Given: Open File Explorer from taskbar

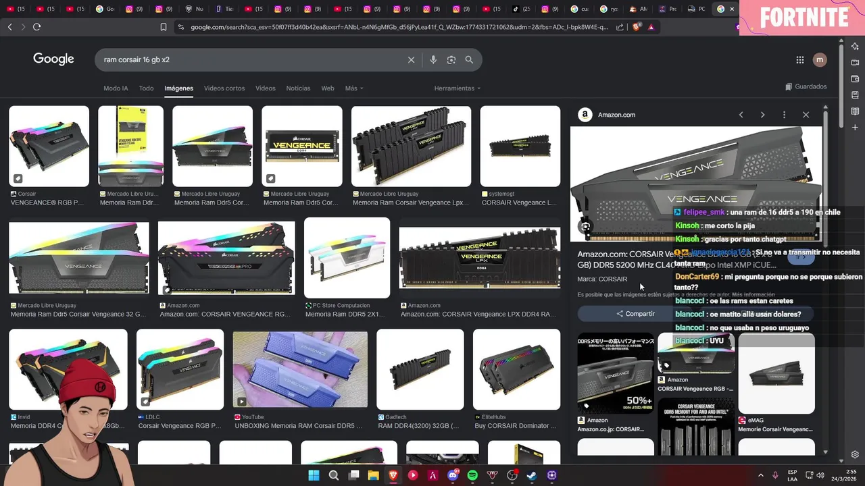Looking at the screenshot, I should 373,475.
